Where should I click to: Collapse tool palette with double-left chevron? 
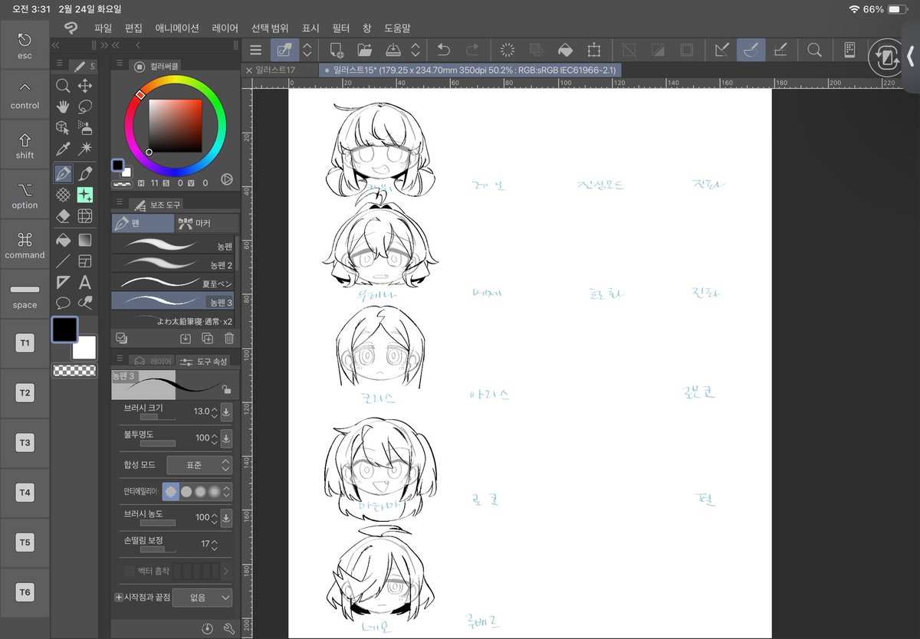pyautogui.click(x=56, y=45)
